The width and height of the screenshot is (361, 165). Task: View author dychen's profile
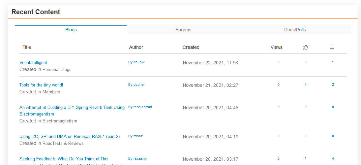pyautogui.click(x=139, y=85)
